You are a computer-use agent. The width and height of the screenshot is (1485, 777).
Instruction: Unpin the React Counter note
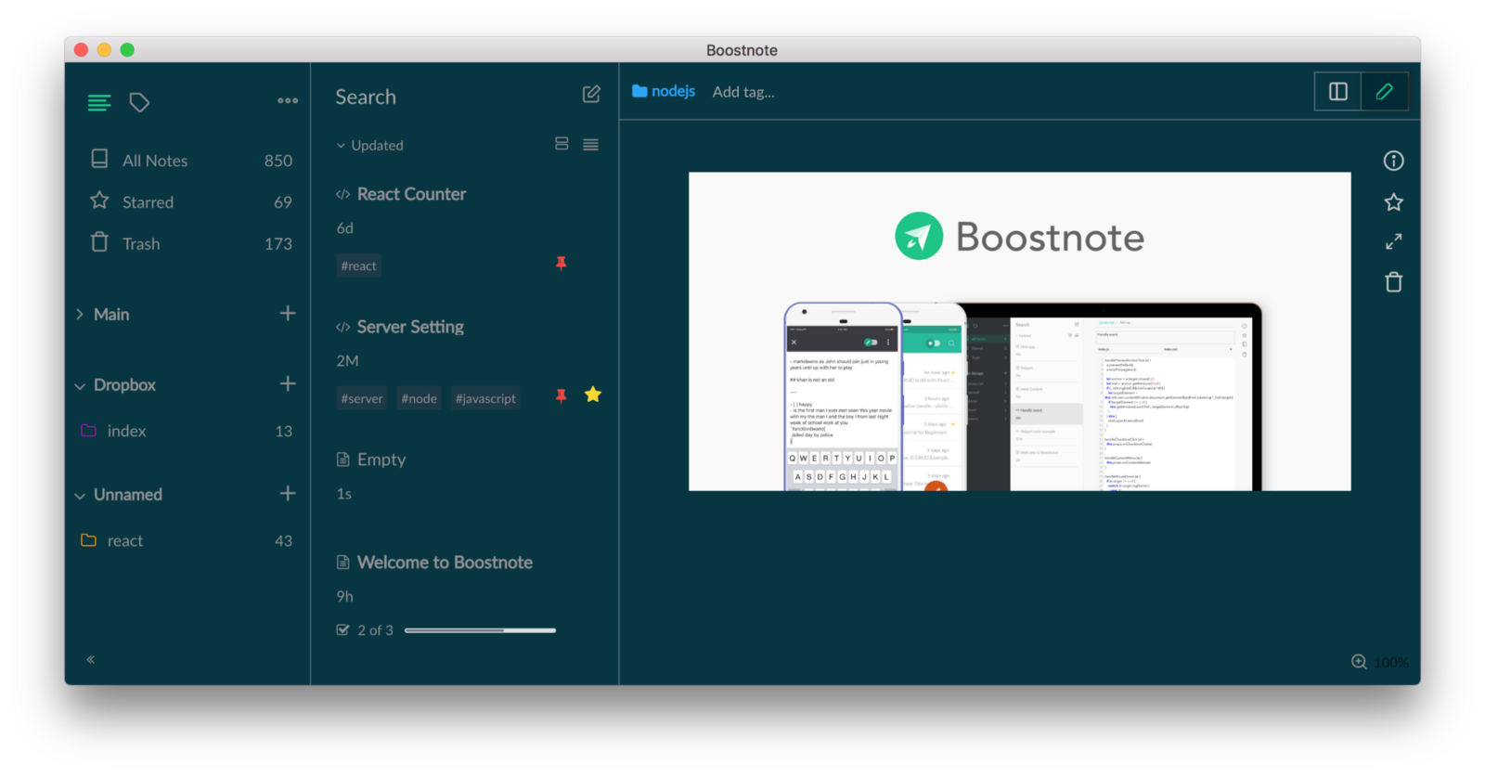point(561,264)
